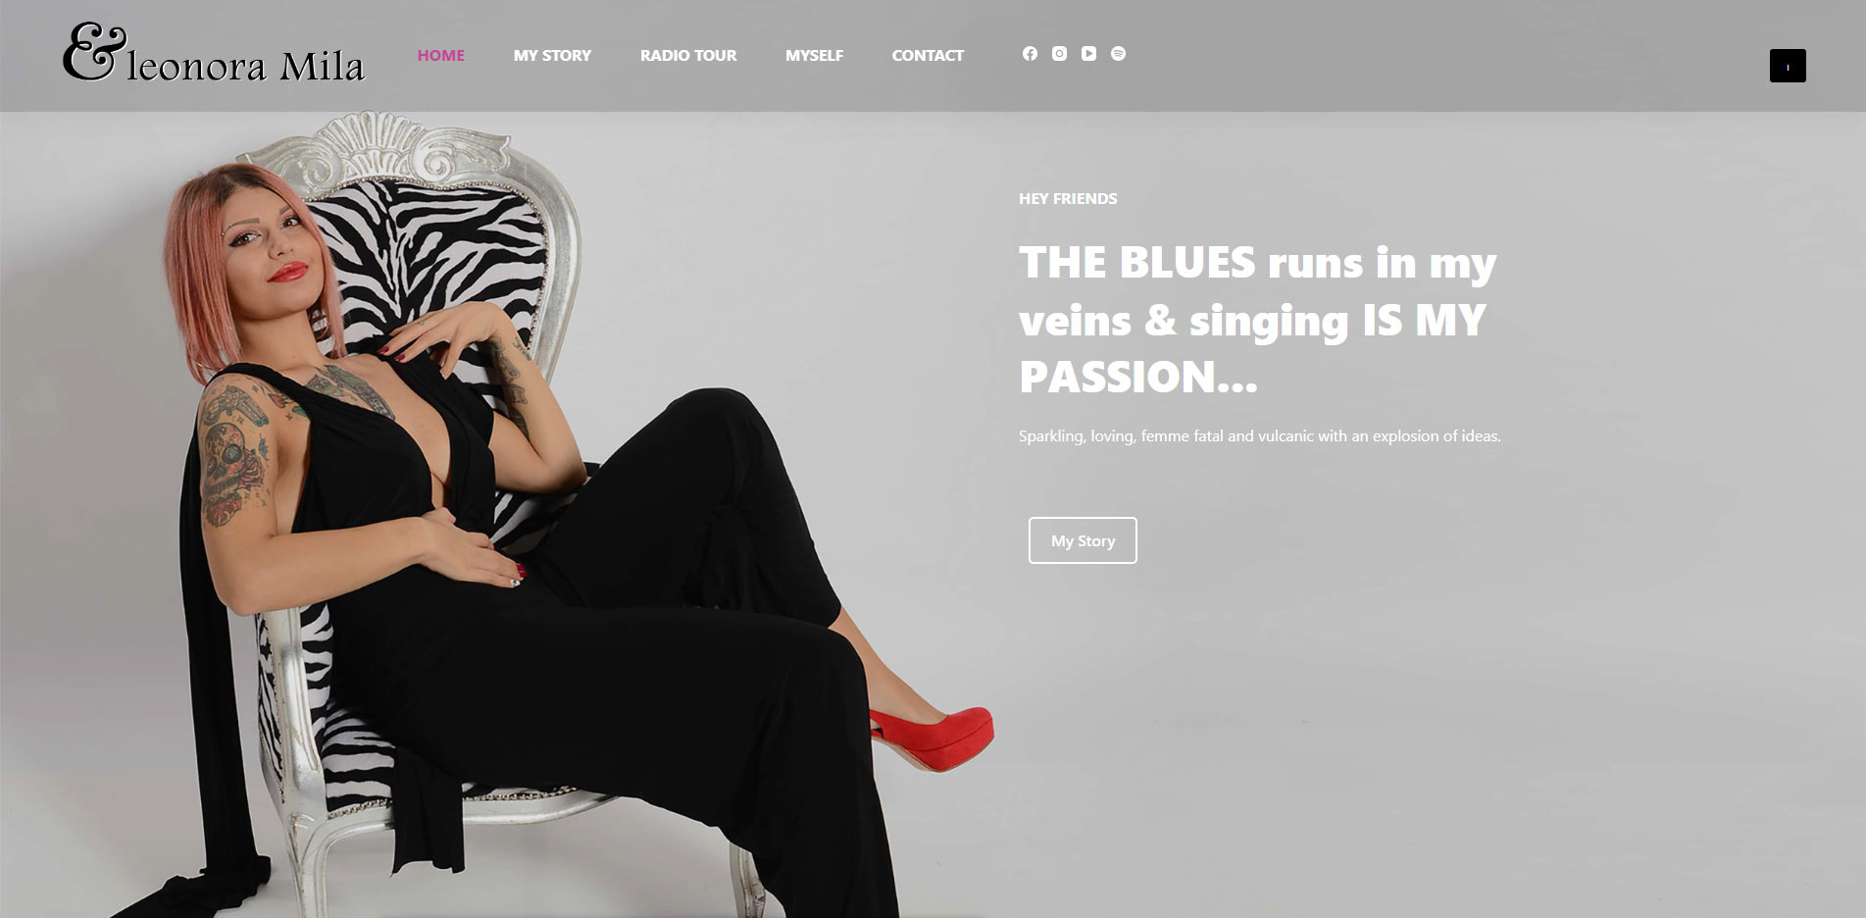Open the Instagram social icon
Image resolution: width=1866 pixels, height=918 pixels.
tap(1059, 54)
